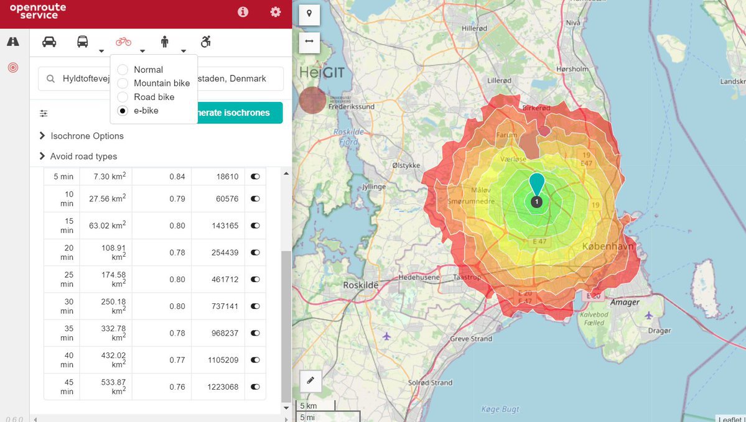The image size is (746, 422).
Task: Select the pedestrian walking profile icon
Action: [x=165, y=42]
